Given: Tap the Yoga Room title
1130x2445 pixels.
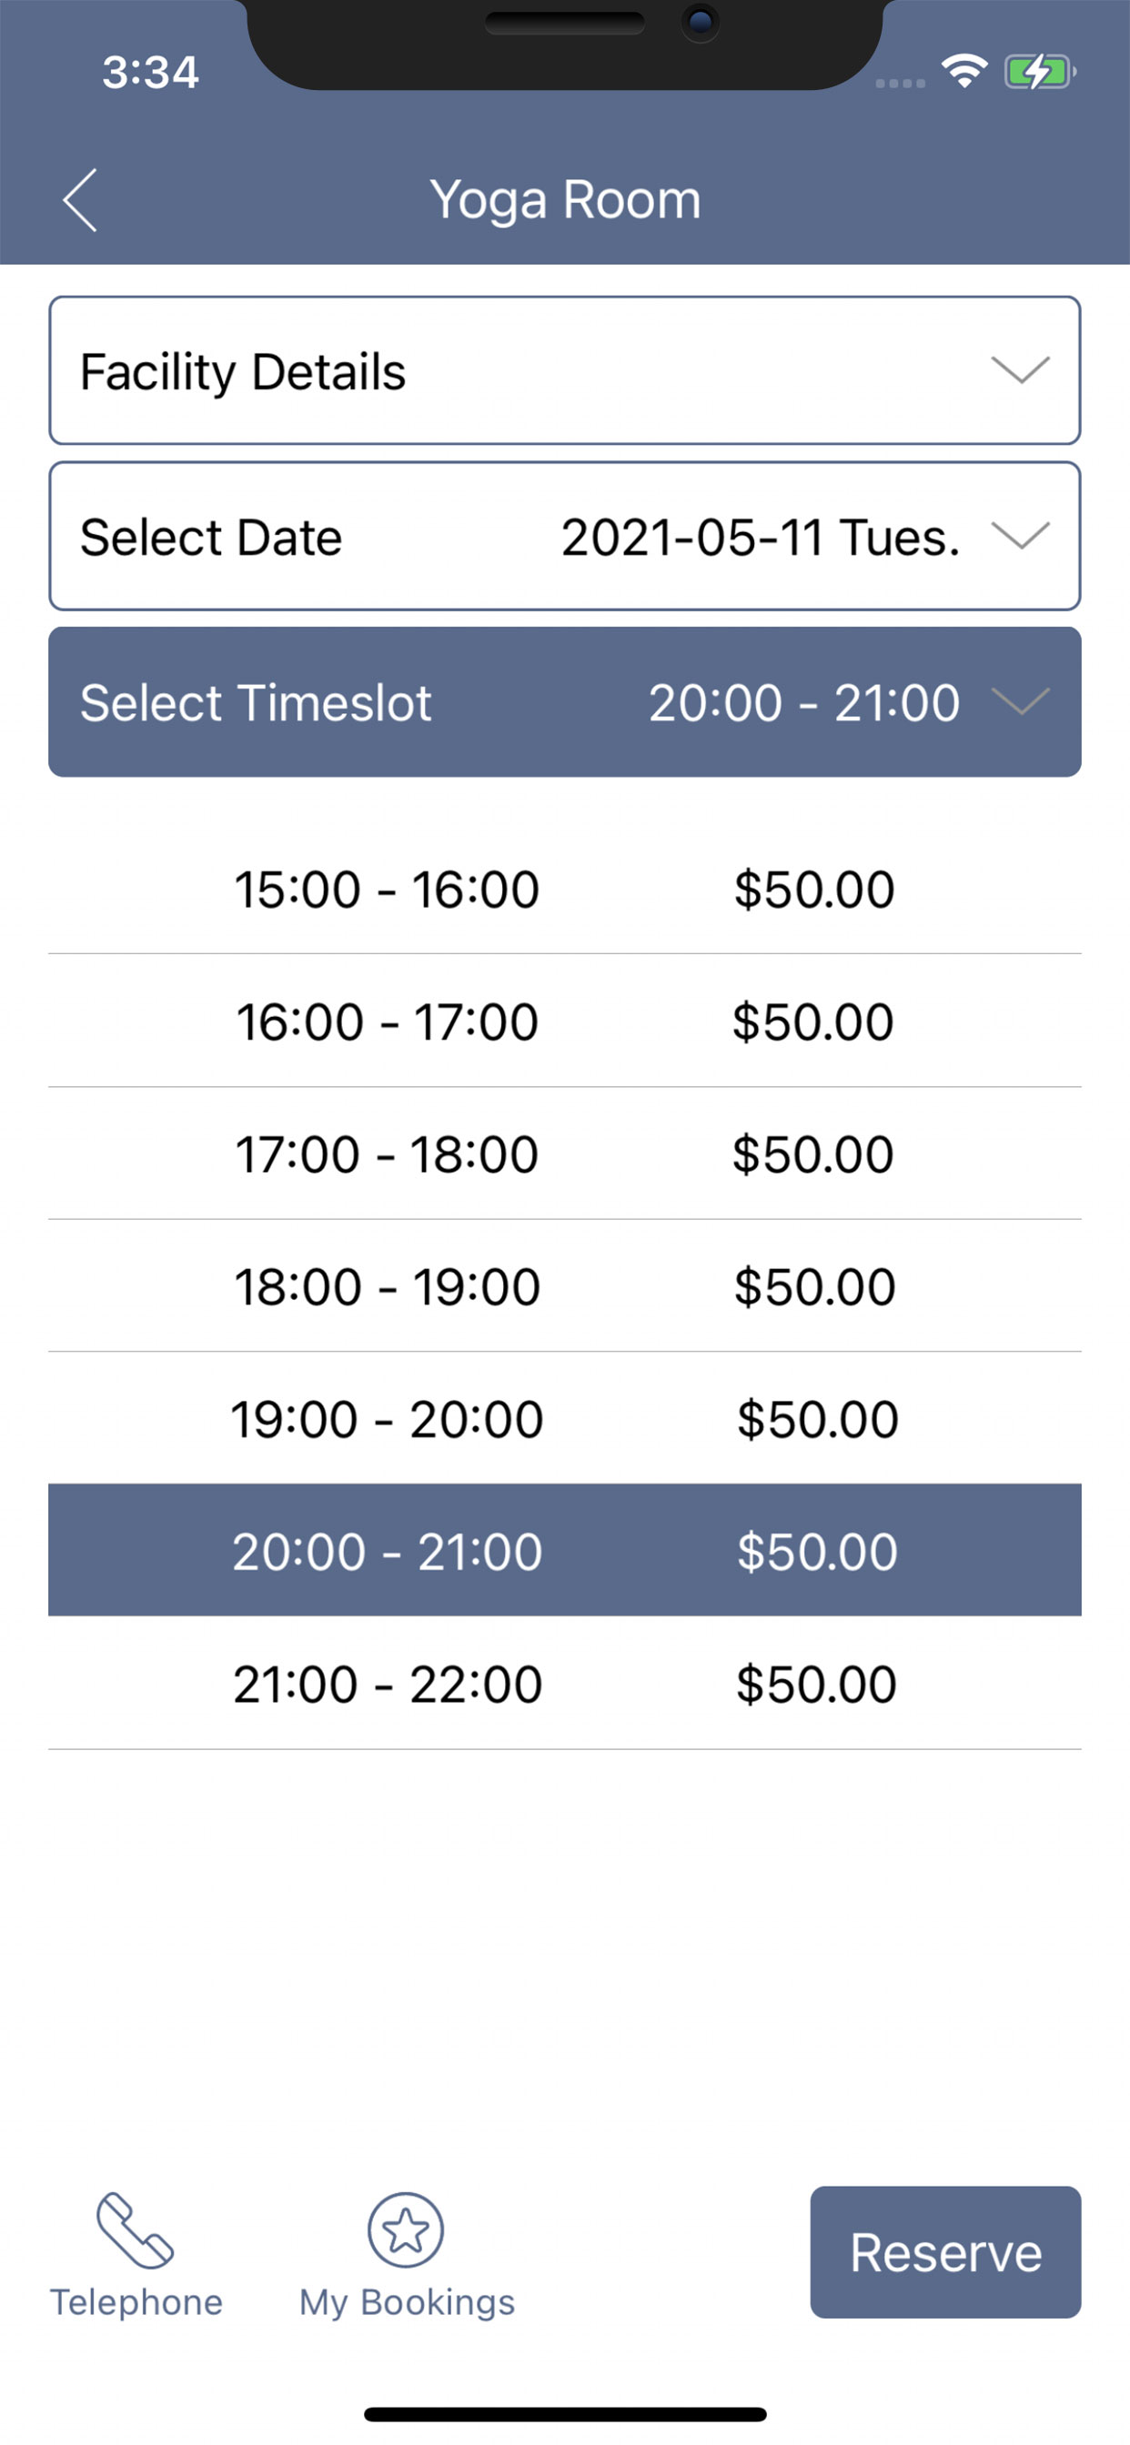Looking at the screenshot, I should [x=565, y=200].
